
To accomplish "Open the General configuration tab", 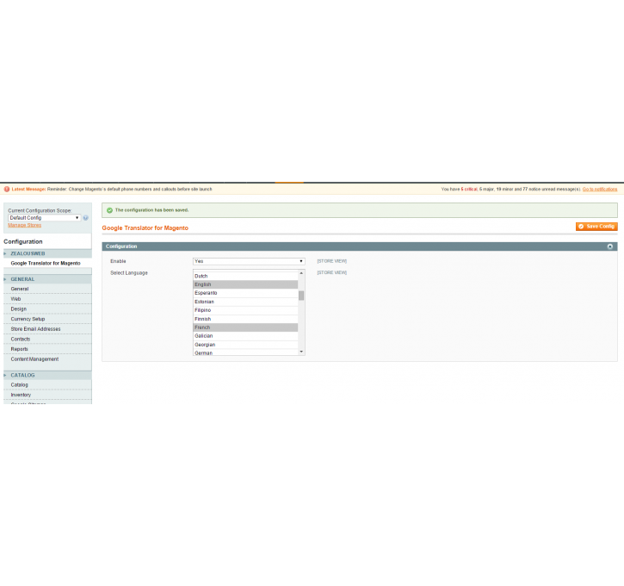I will (x=47, y=289).
